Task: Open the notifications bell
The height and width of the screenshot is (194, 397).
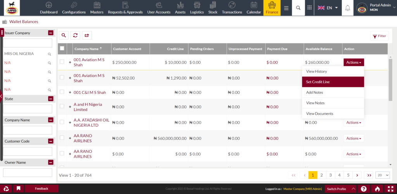Action: click(x=347, y=8)
